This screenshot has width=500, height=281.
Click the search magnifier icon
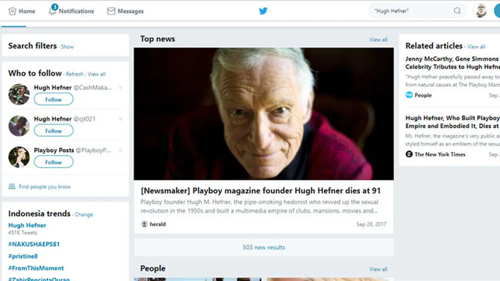457,11
